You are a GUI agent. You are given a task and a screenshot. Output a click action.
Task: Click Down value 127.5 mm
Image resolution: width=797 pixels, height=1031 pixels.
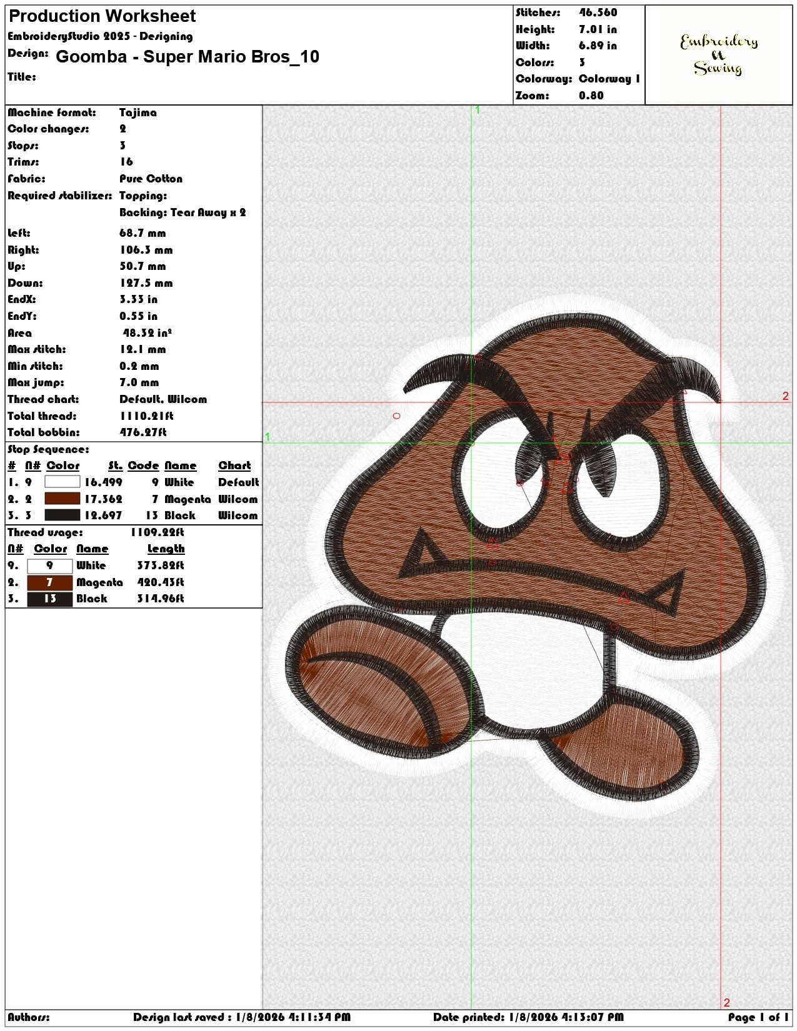146,283
